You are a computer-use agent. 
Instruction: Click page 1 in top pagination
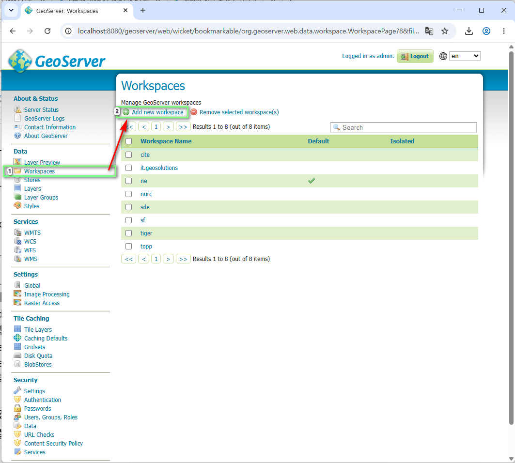(156, 127)
